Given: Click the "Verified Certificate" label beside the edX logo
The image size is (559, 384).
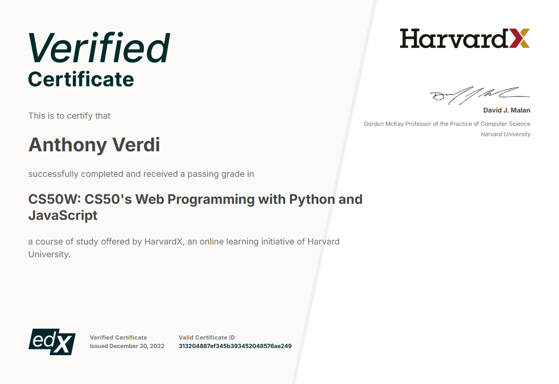Looking at the screenshot, I should pyautogui.click(x=118, y=338).
